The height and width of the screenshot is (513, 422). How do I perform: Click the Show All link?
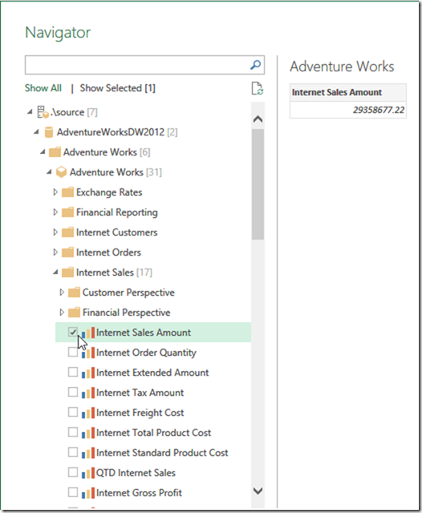43,88
